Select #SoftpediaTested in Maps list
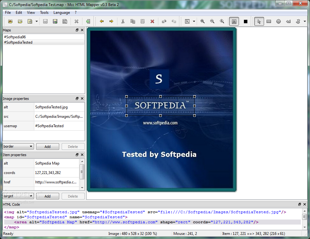 pyautogui.click(x=44, y=42)
